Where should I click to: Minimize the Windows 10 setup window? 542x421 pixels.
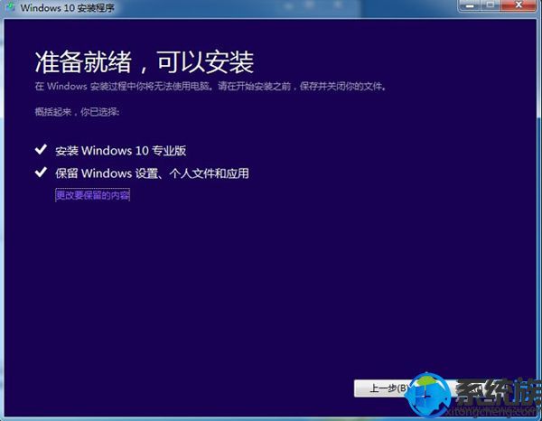pos(470,5)
